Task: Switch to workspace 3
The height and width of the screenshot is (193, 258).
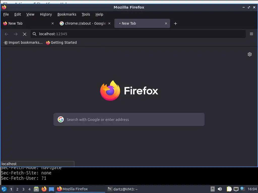Action: [x=23, y=189]
